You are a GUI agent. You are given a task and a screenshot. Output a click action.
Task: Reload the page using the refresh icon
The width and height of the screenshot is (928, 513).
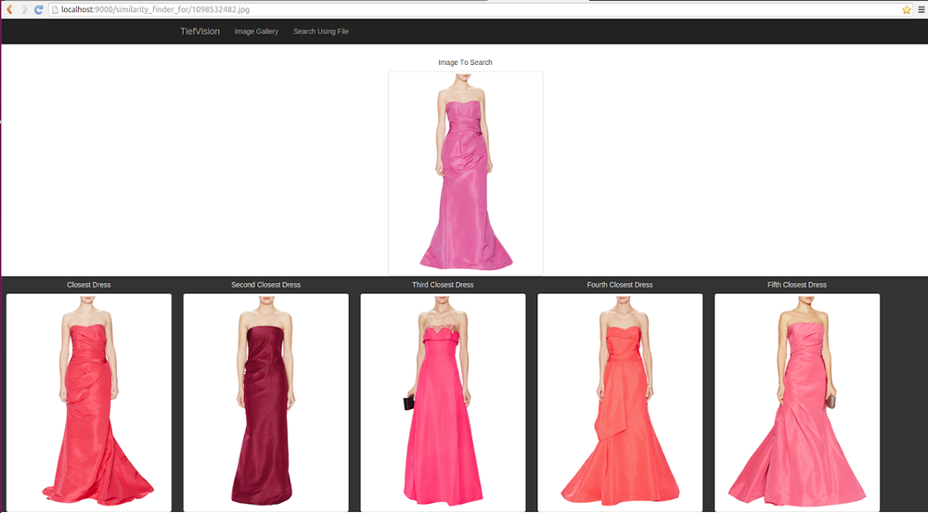point(38,9)
